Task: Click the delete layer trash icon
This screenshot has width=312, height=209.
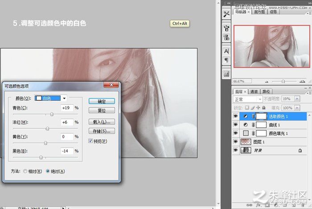Action: click(303, 205)
